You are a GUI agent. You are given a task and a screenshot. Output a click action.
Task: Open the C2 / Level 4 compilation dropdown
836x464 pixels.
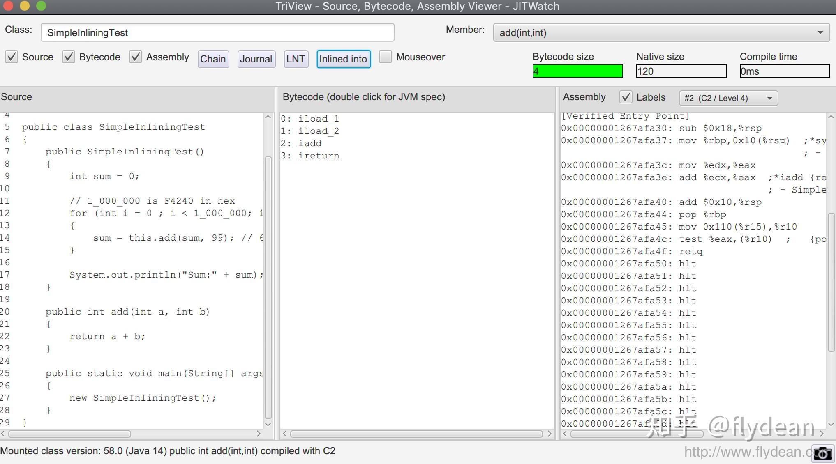tap(728, 98)
